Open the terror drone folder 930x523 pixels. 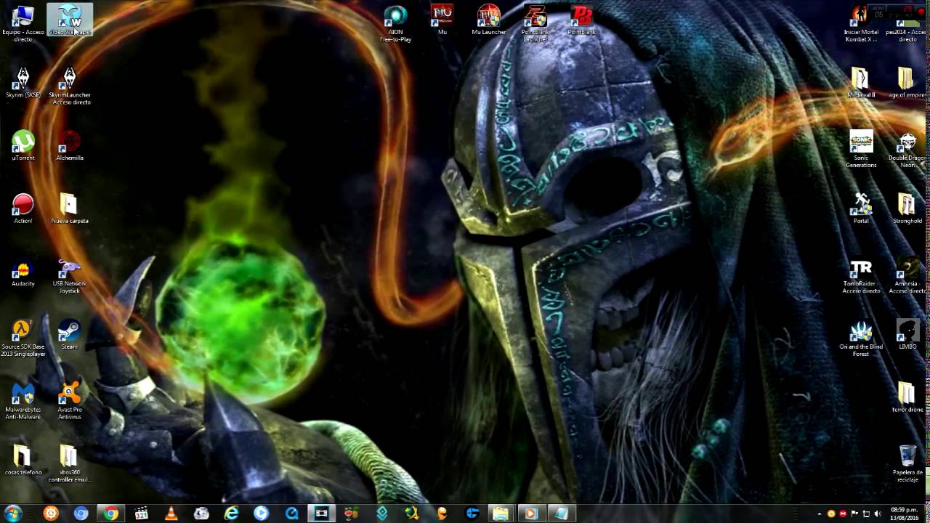pyautogui.click(x=907, y=397)
